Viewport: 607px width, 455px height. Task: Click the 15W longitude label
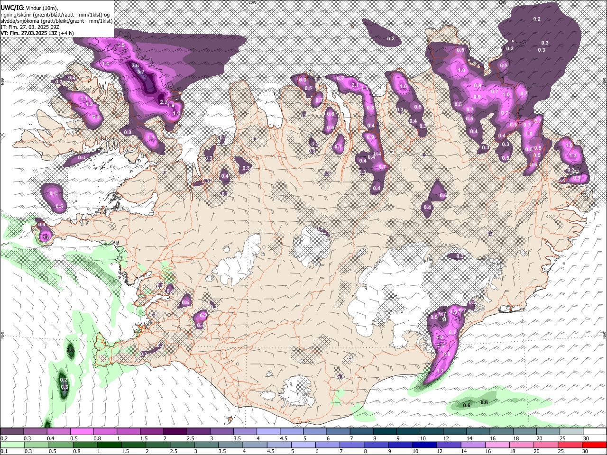502,2
